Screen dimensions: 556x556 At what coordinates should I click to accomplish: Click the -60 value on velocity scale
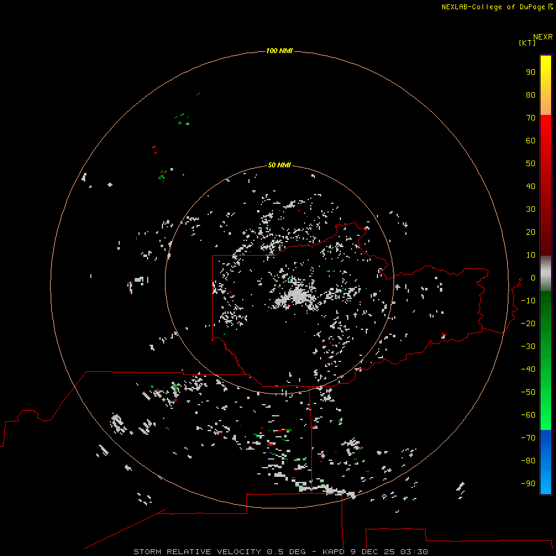click(x=528, y=415)
